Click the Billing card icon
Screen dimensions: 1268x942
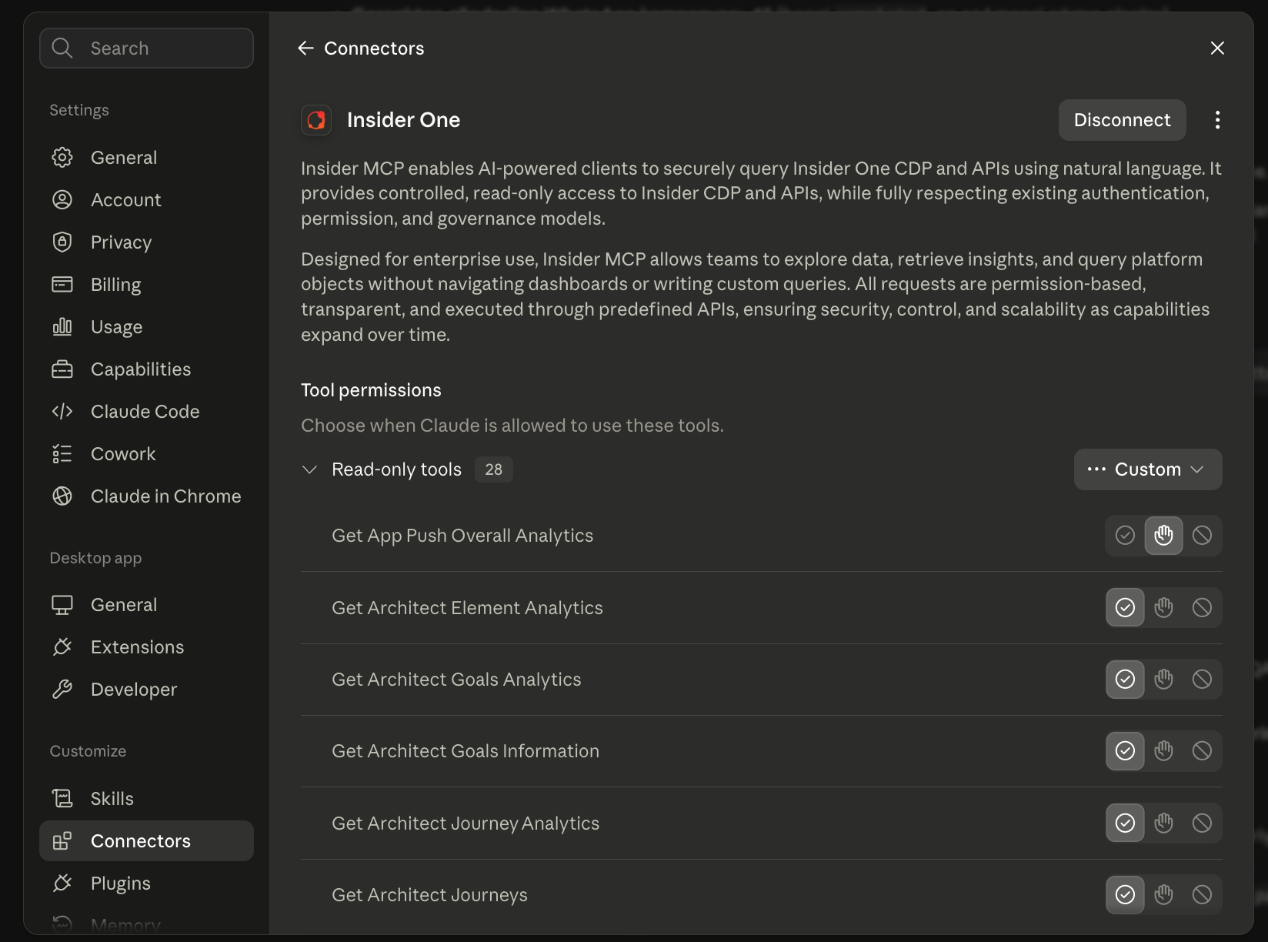pos(62,284)
